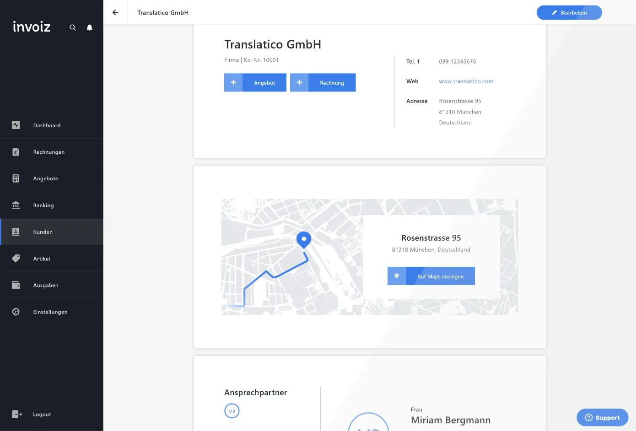Click the Ansprechpartner heading
This screenshot has width=636, height=431.
point(256,393)
